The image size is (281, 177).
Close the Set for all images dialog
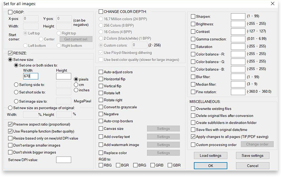(273, 3)
